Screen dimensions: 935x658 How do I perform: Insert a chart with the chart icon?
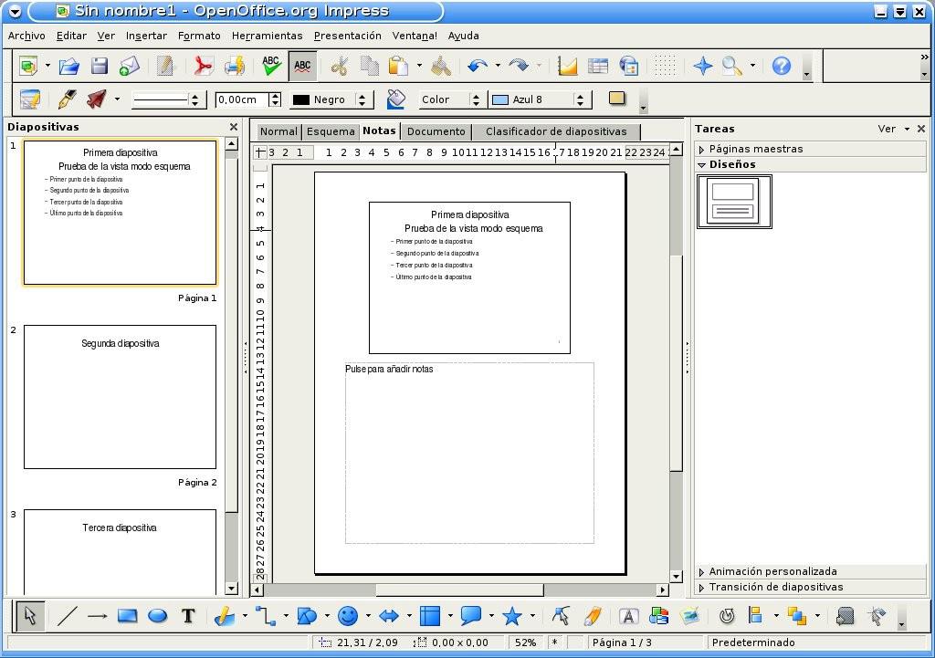click(567, 66)
